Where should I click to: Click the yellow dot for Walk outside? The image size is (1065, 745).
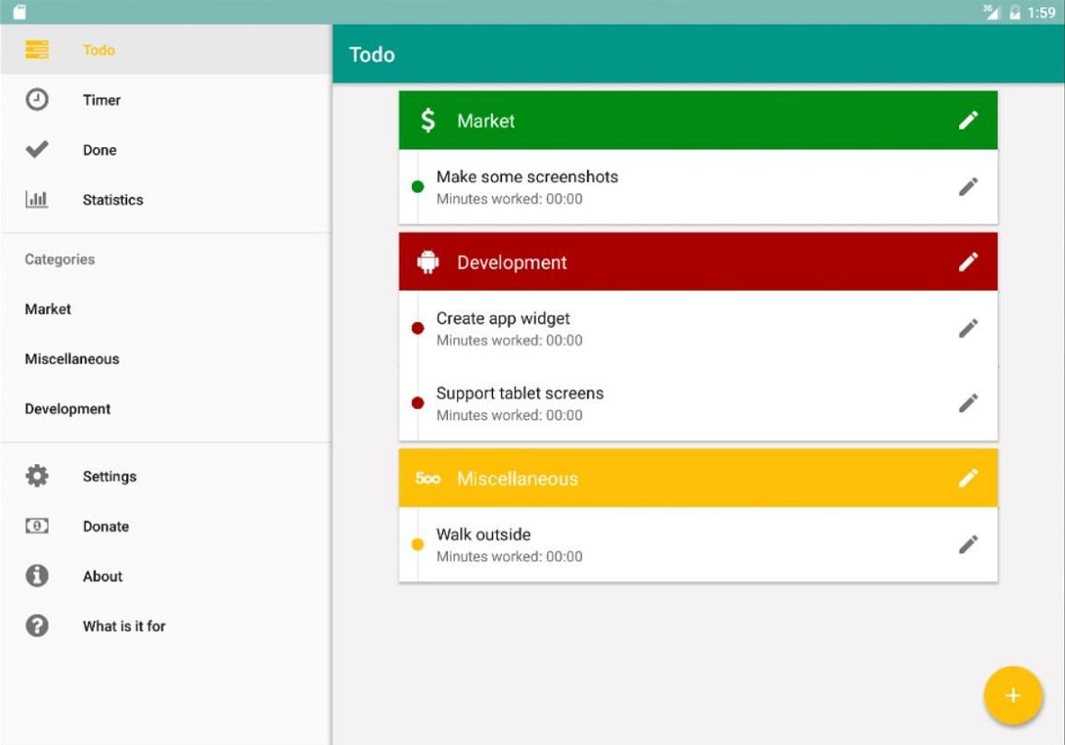[417, 544]
